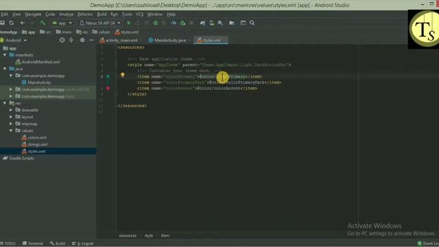Switch to MainActivity.java editor tab
The image size is (439, 247).
tap(169, 40)
